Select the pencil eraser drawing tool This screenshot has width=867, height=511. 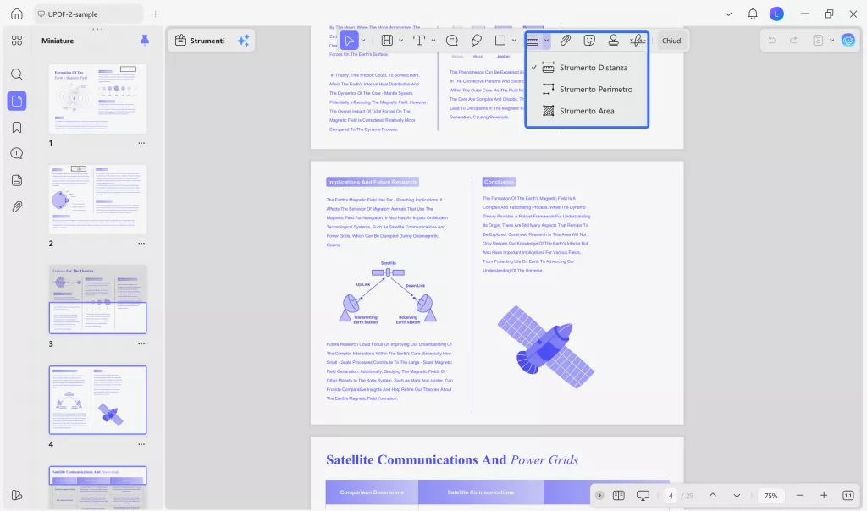tap(476, 41)
